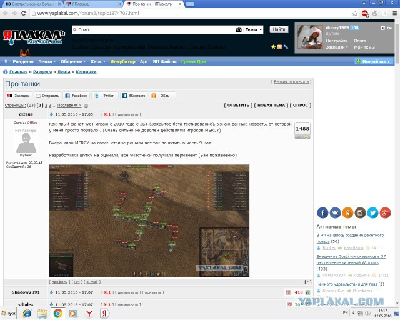Expand the Хаос nav dropdown
Image resolution: width=400 pixels, height=320 pixels.
coord(98,61)
